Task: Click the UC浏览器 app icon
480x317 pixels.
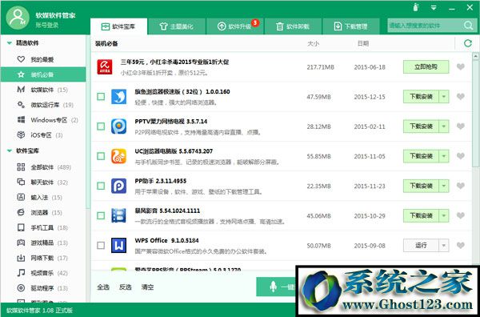Action: pos(118,156)
